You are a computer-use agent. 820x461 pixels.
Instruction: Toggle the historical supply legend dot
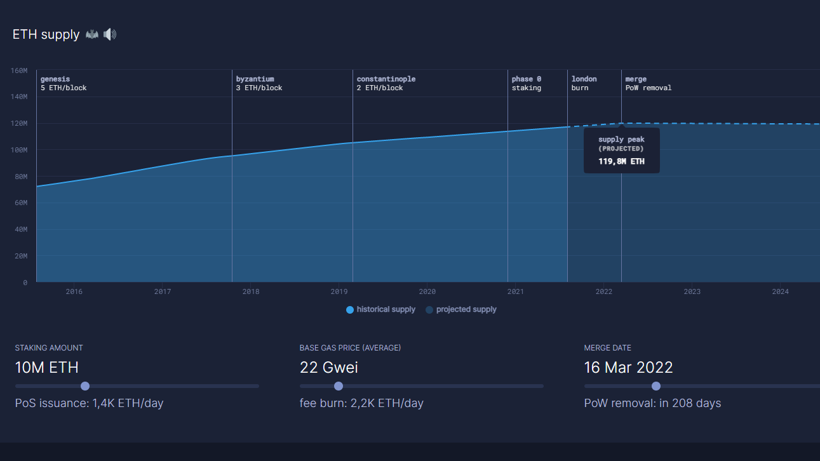click(350, 310)
